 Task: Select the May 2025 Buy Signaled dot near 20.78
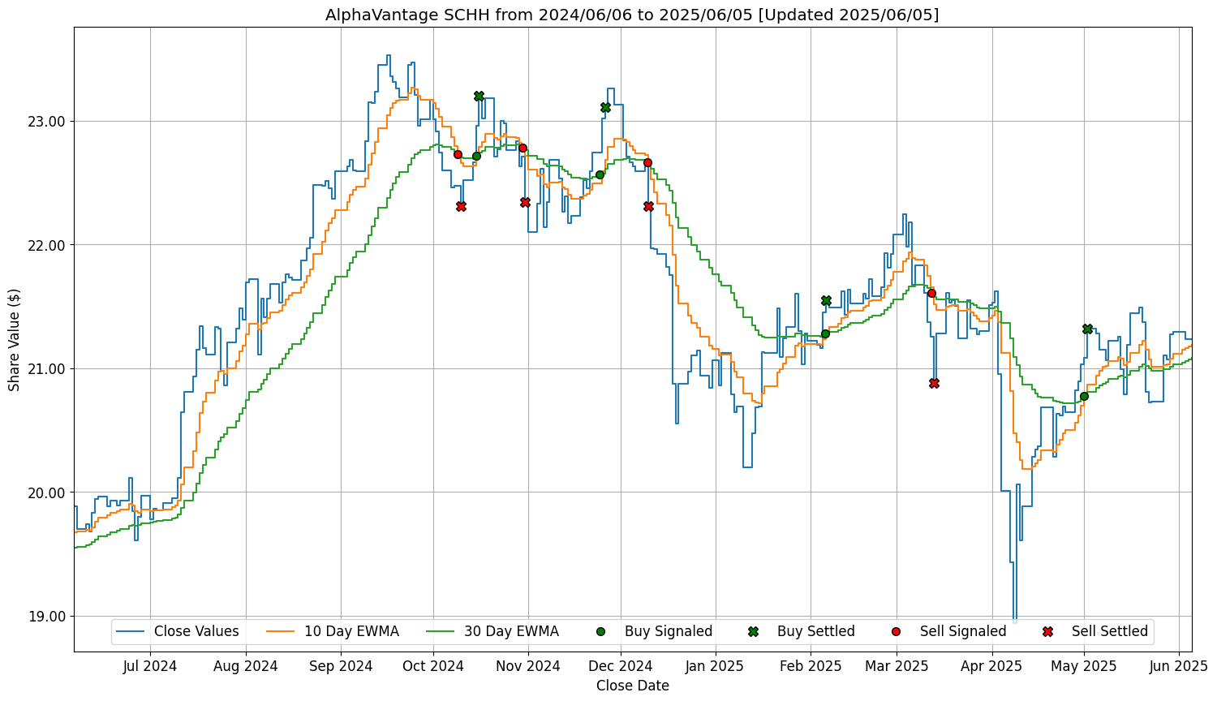coord(1084,396)
